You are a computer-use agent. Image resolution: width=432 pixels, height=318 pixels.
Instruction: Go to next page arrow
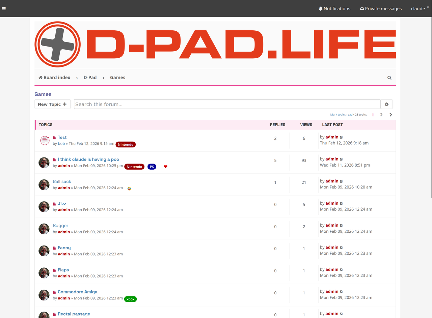tap(391, 115)
